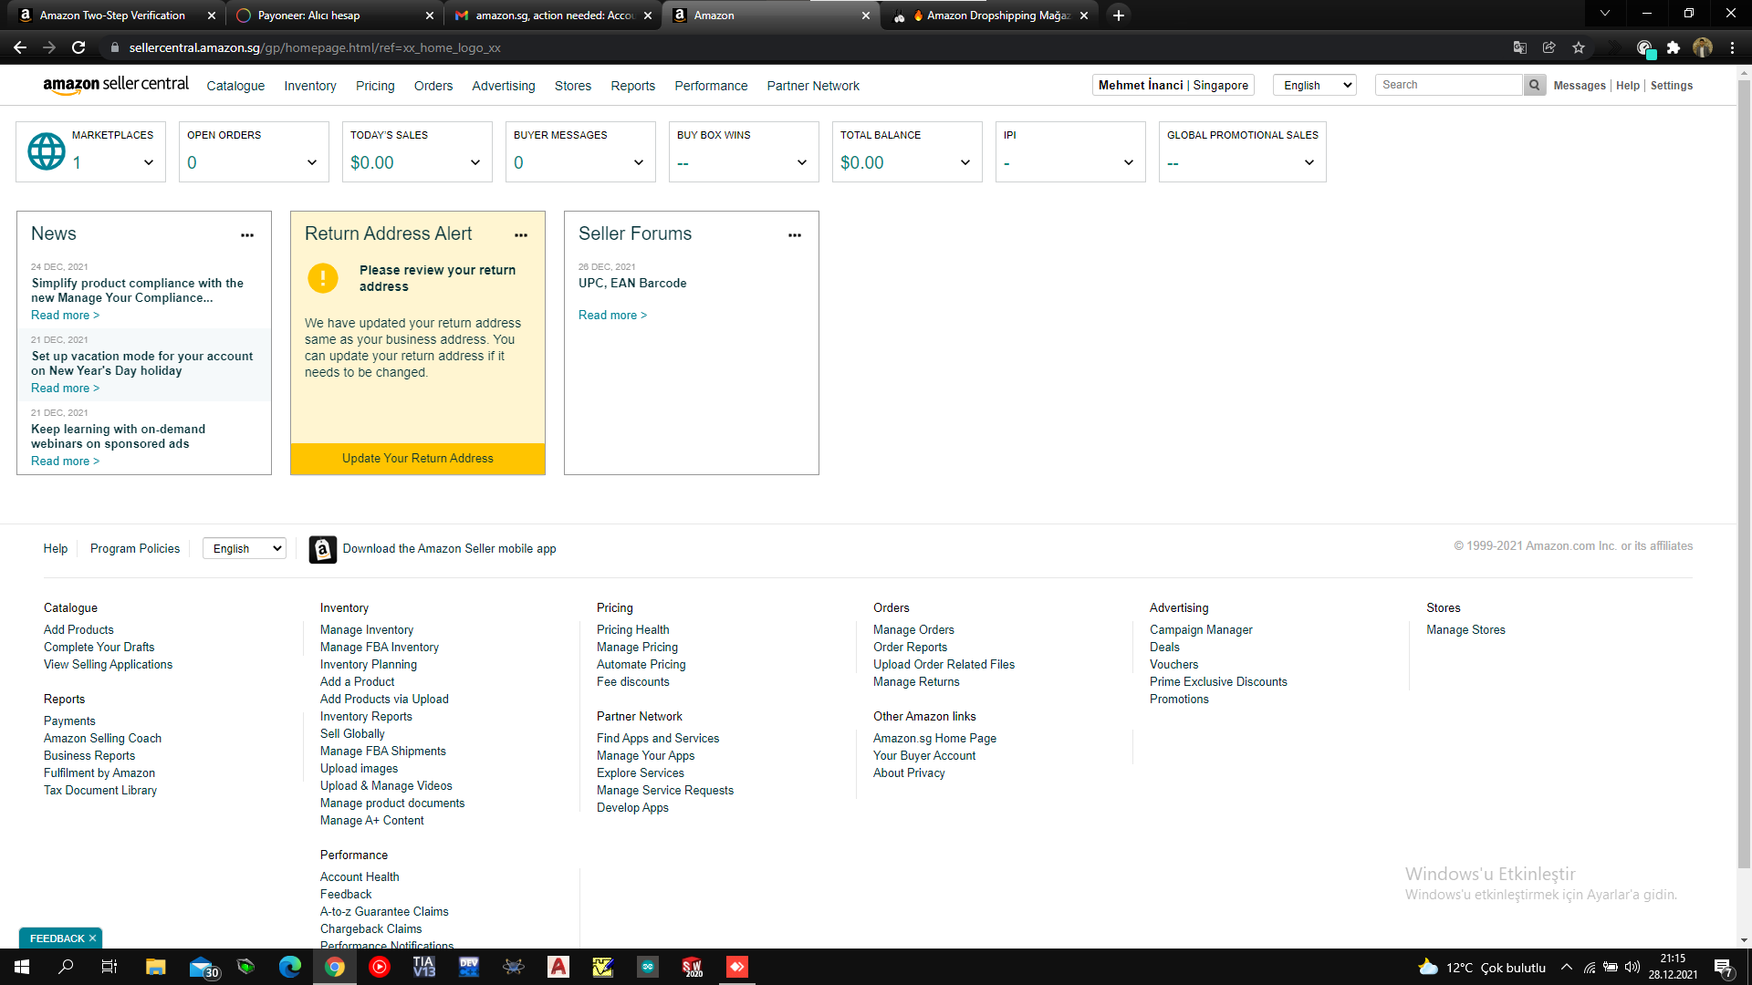Switch to the Payoneer browser tab
The image size is (1752, 985).
[x=334, y=16]
